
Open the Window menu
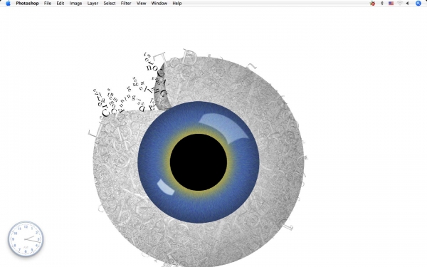click(159, 4)
